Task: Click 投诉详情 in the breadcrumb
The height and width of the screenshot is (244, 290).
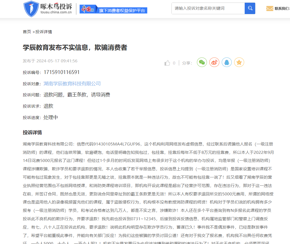Action: coord(44,32)
